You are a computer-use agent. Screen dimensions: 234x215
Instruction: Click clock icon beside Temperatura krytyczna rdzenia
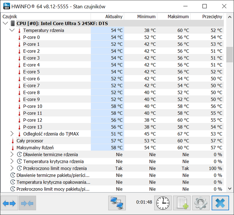point(19,161)
